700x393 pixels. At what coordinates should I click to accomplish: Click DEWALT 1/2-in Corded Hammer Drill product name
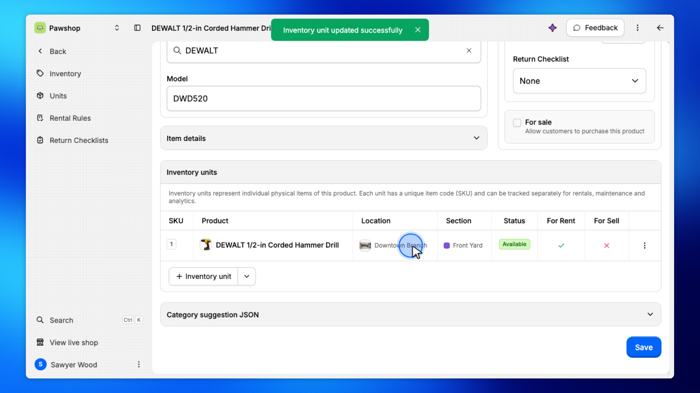coord(277,245)
